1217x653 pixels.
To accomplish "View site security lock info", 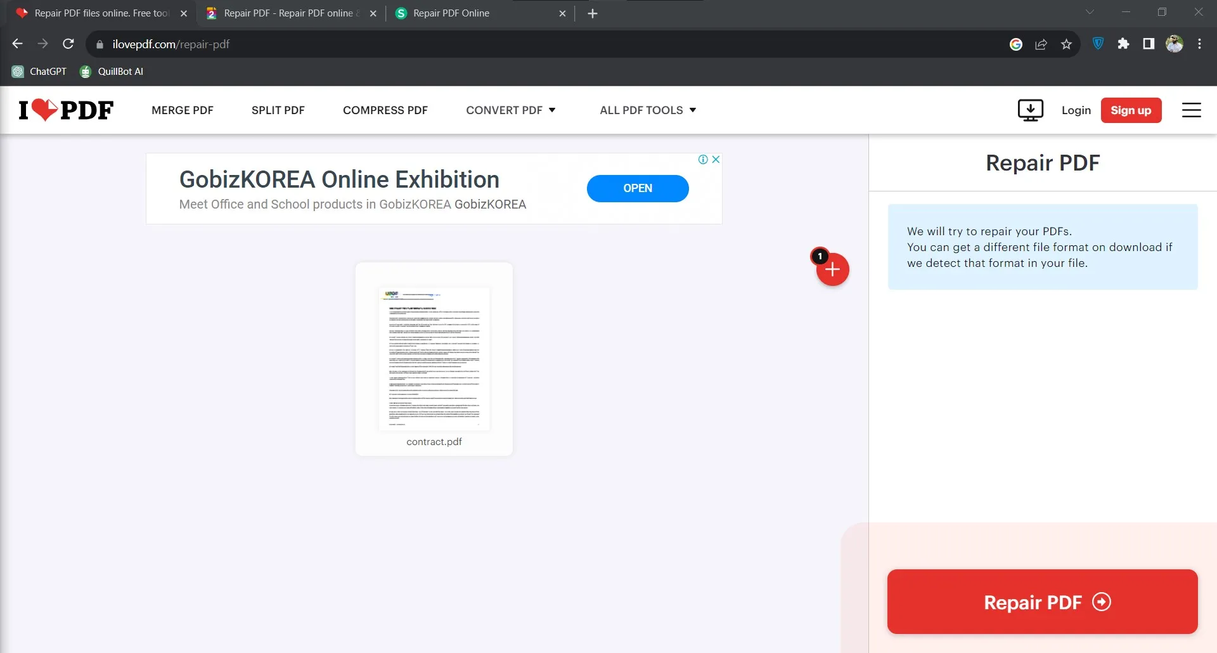I will tap(100, 44).
